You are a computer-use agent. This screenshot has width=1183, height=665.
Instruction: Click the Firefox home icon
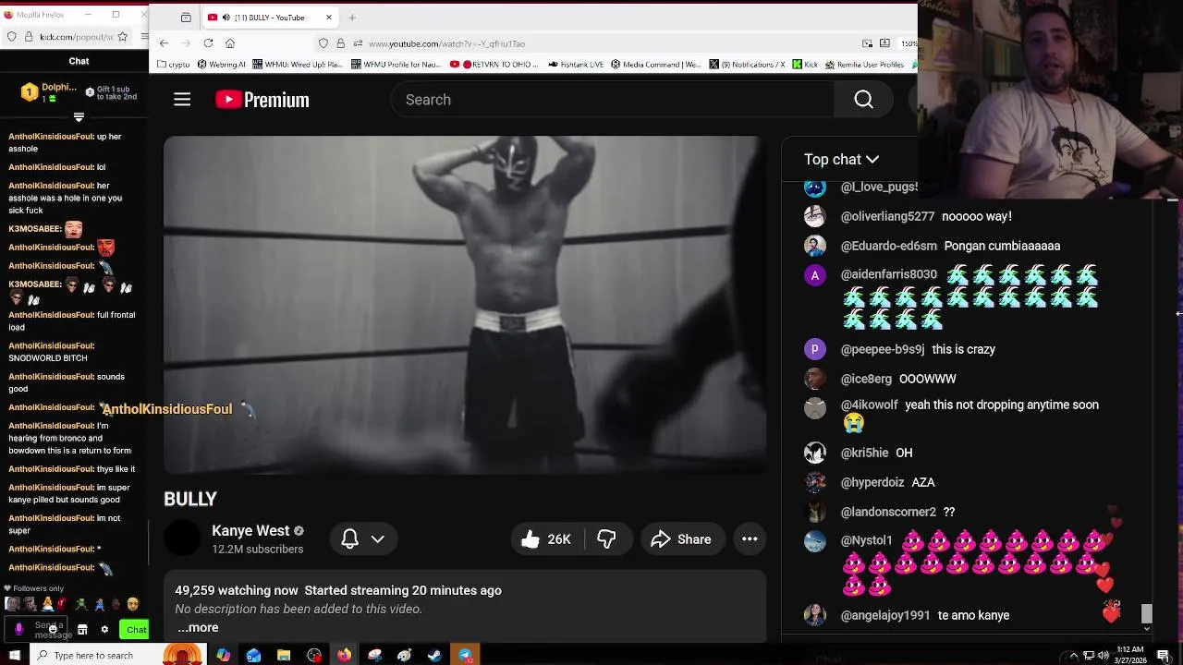230,43
